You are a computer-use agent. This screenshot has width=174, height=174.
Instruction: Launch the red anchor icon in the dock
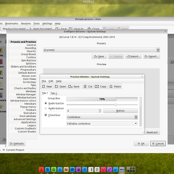pos(41,169)
